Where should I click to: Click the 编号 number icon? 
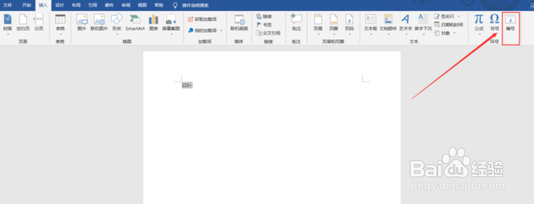click(510, 19)
